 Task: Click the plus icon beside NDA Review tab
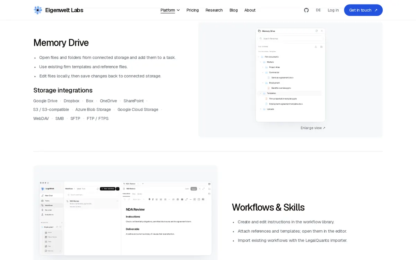pos(143,184)
